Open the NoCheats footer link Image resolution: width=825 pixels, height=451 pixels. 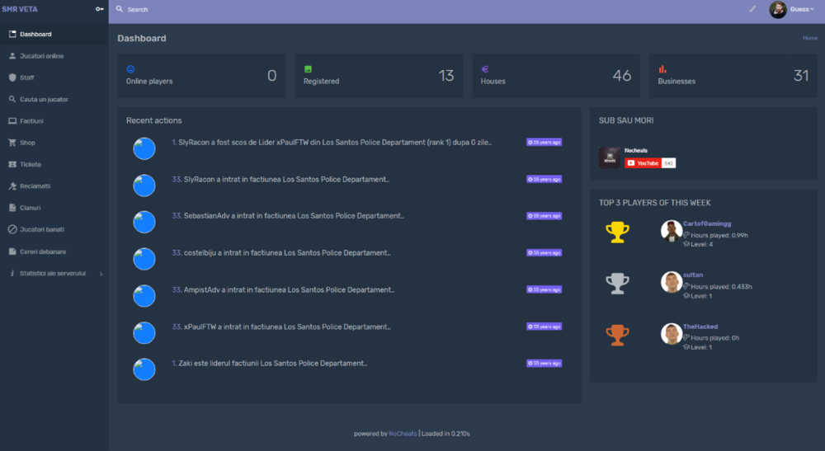(403, 434)
